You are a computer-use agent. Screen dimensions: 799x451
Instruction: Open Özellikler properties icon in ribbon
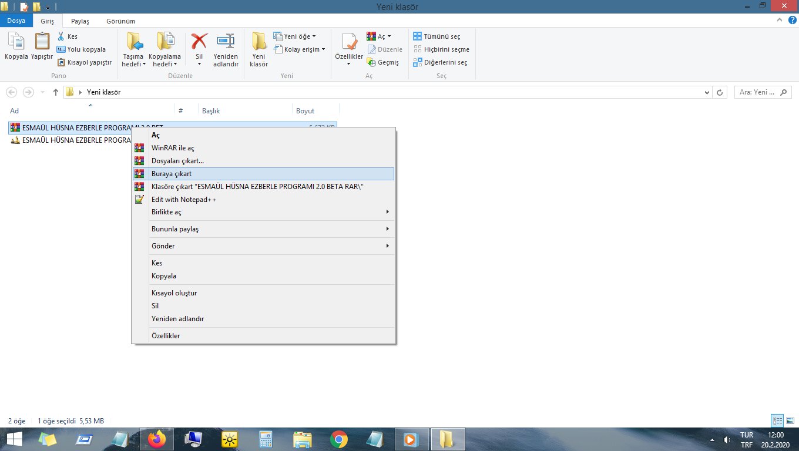pyautogui.click(x=349, y=44)
